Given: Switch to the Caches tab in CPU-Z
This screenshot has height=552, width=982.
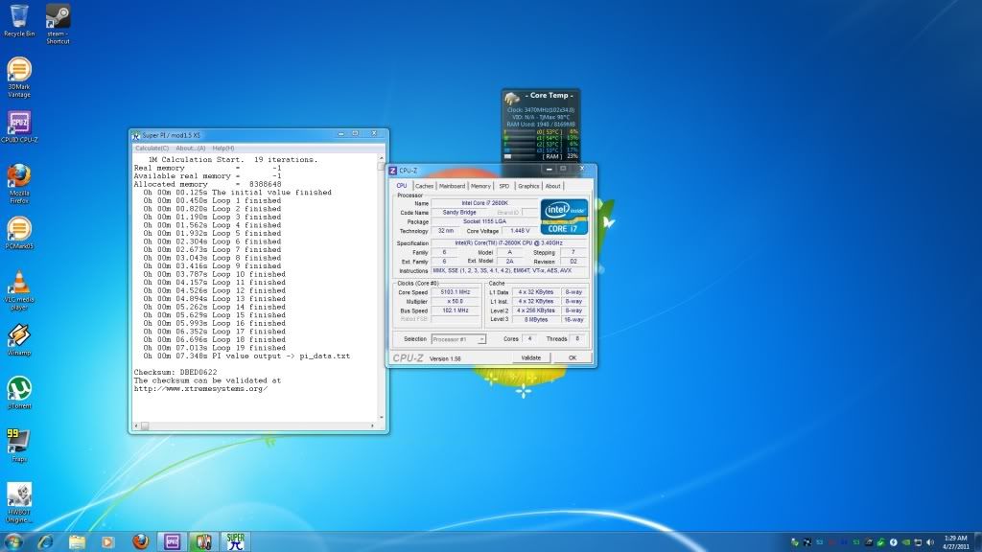Looking at the screenshot, I should [x=424, y=186].
